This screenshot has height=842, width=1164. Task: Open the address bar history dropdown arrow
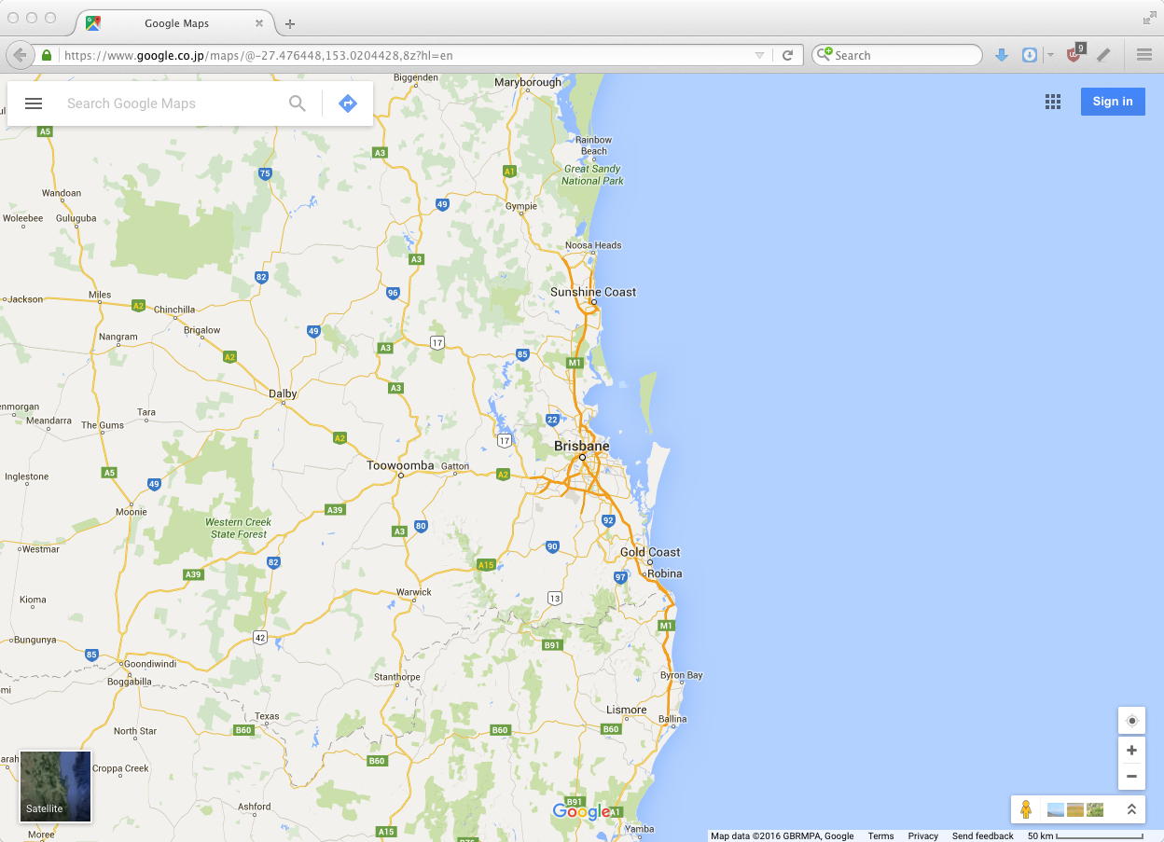759,56
